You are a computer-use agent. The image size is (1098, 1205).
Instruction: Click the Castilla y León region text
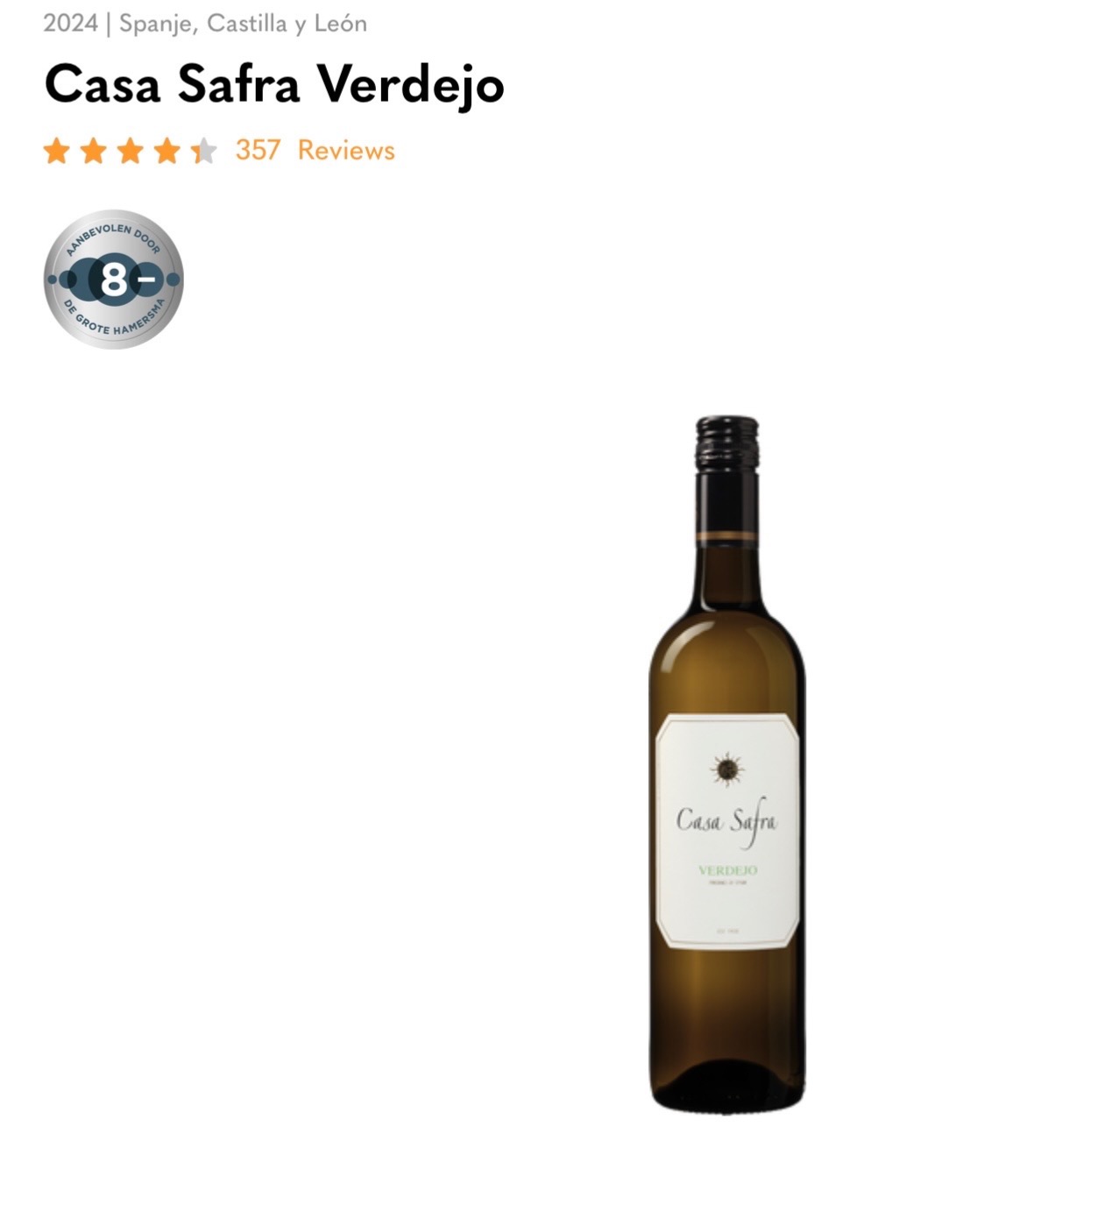pos(287,24)
